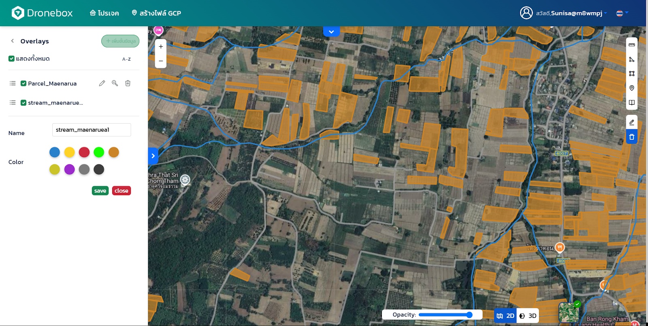Zoom in on the map
648x326 pixels.
pyautogui.click(x=161, y=46)
